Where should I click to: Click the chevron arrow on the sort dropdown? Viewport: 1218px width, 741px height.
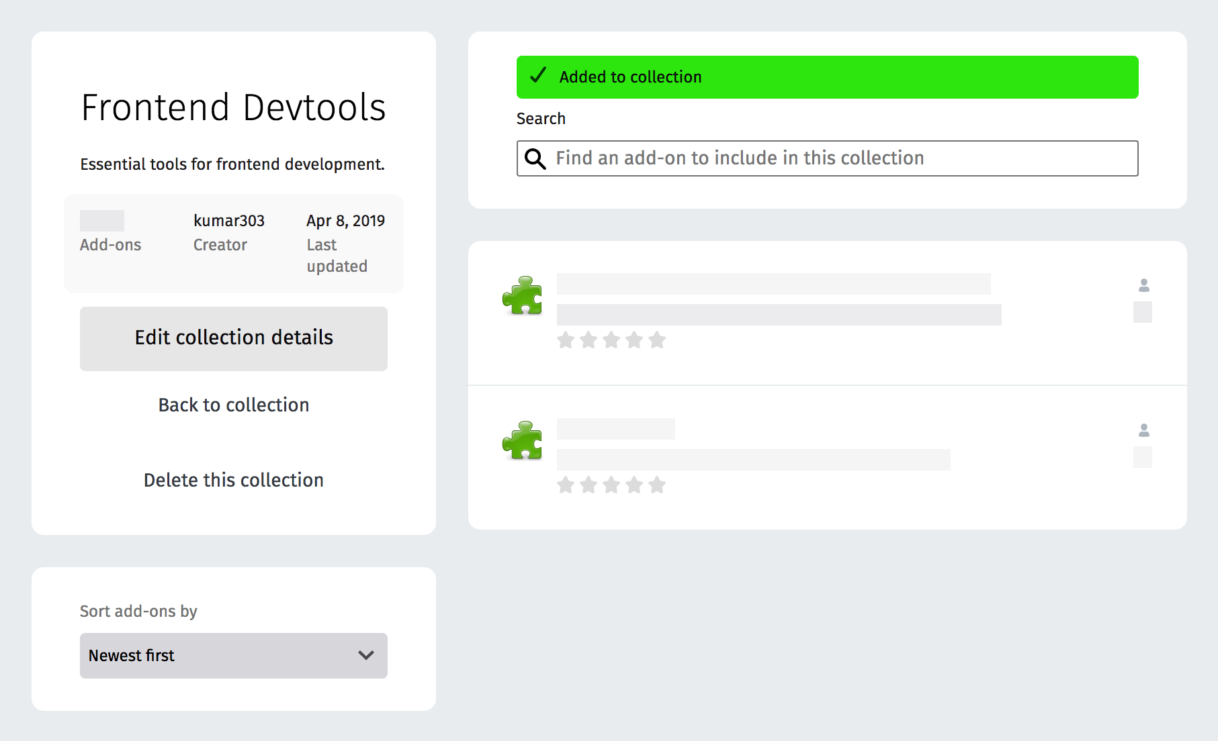click(366, 656)
